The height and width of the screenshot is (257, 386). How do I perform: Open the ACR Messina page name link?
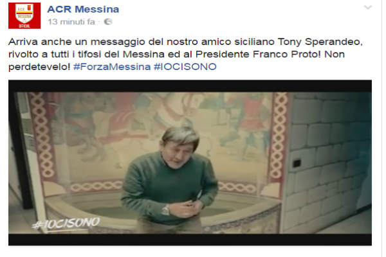[x=83, y=10]
